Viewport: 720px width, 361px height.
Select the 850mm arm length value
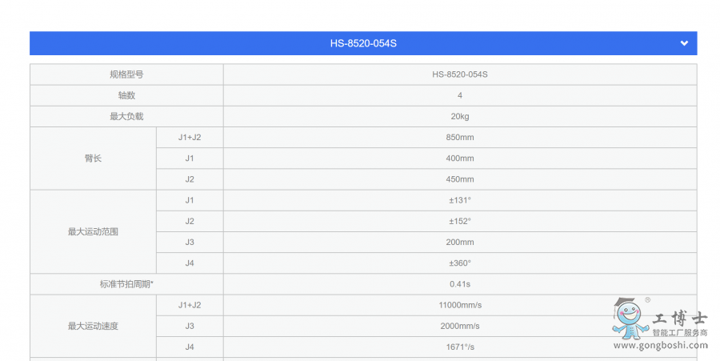[459, 137]
